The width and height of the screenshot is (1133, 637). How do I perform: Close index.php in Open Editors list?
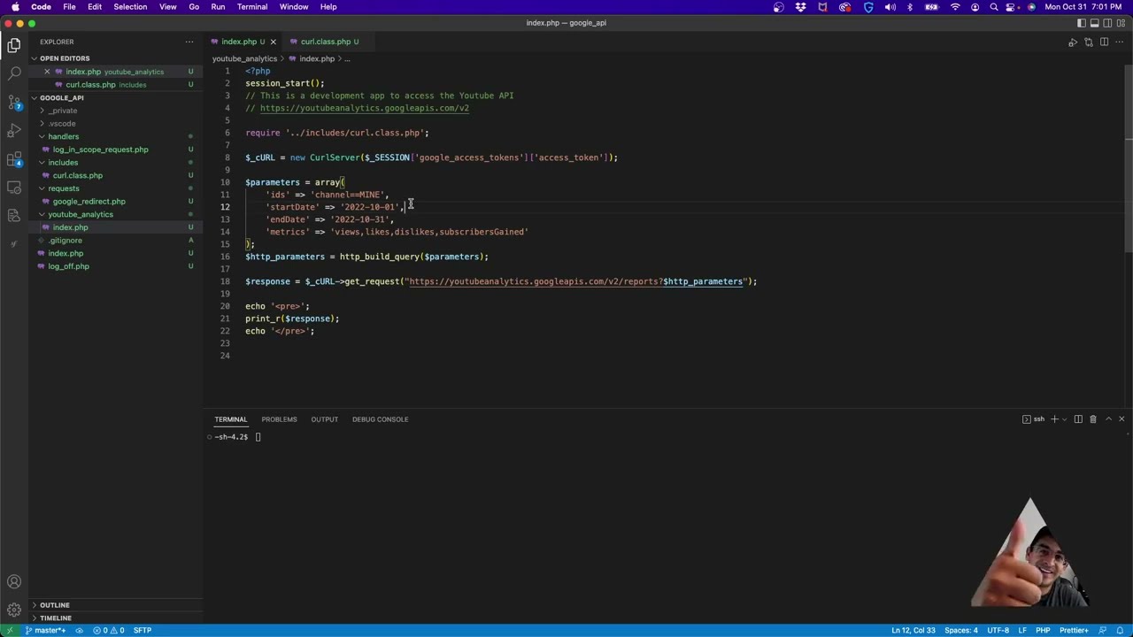[47, 72]
